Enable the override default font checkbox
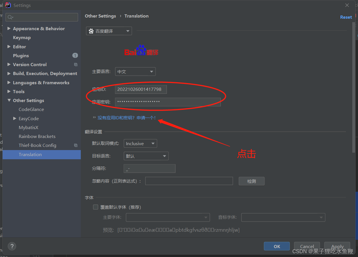 tap(96, 207)
